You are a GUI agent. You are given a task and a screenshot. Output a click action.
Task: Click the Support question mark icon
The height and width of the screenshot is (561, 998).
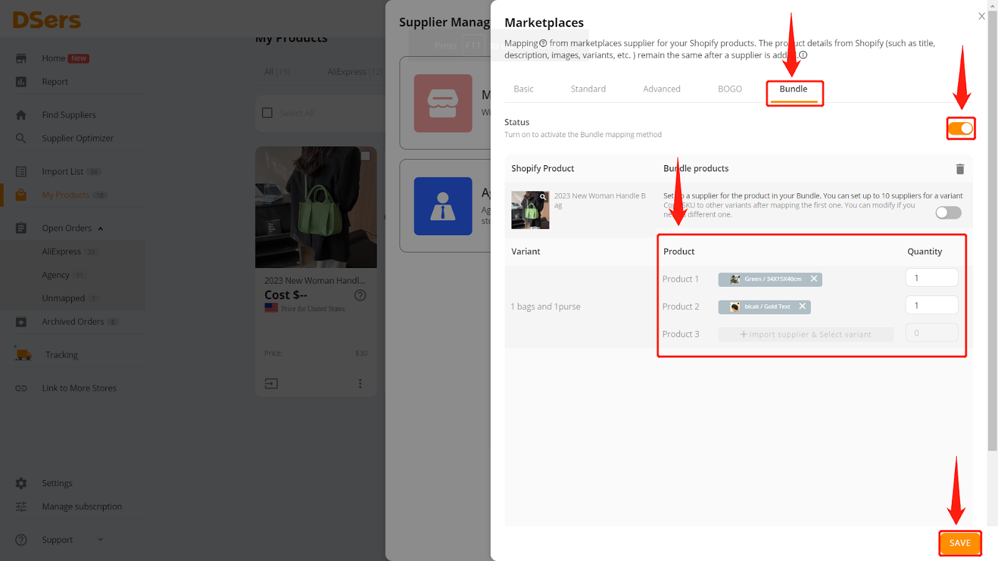pyautogui.click(x=21, y=540)
